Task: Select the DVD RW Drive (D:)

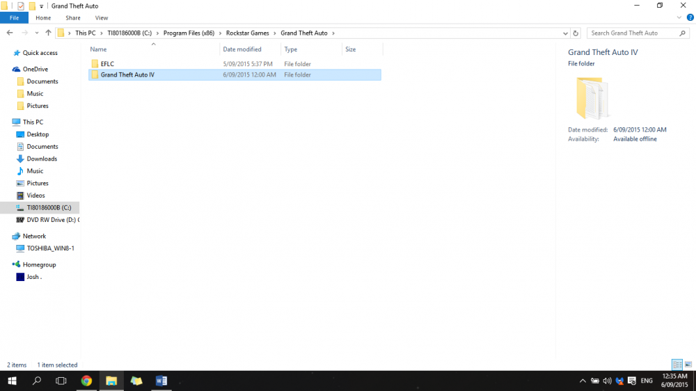Action: click(53, 220)
